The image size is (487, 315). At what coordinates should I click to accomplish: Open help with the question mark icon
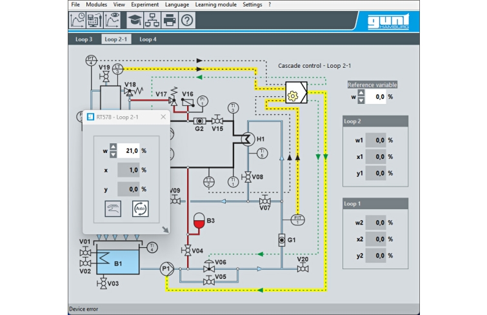coord(186,20)
